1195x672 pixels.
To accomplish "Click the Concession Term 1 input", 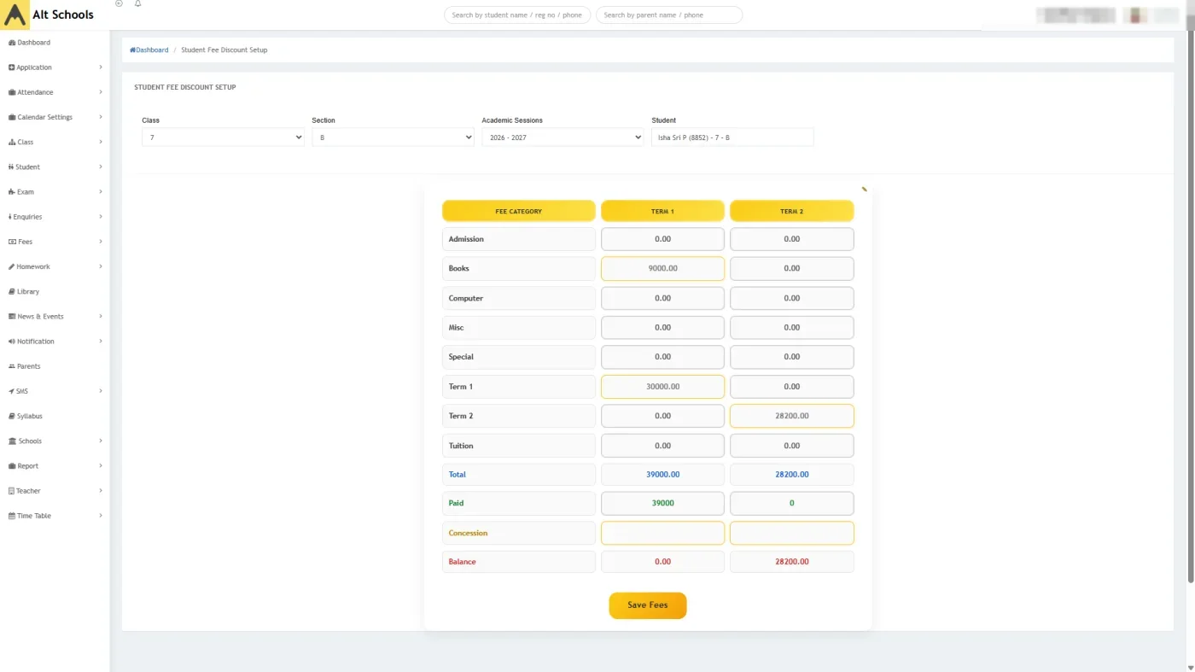I will tap(662, 534).
